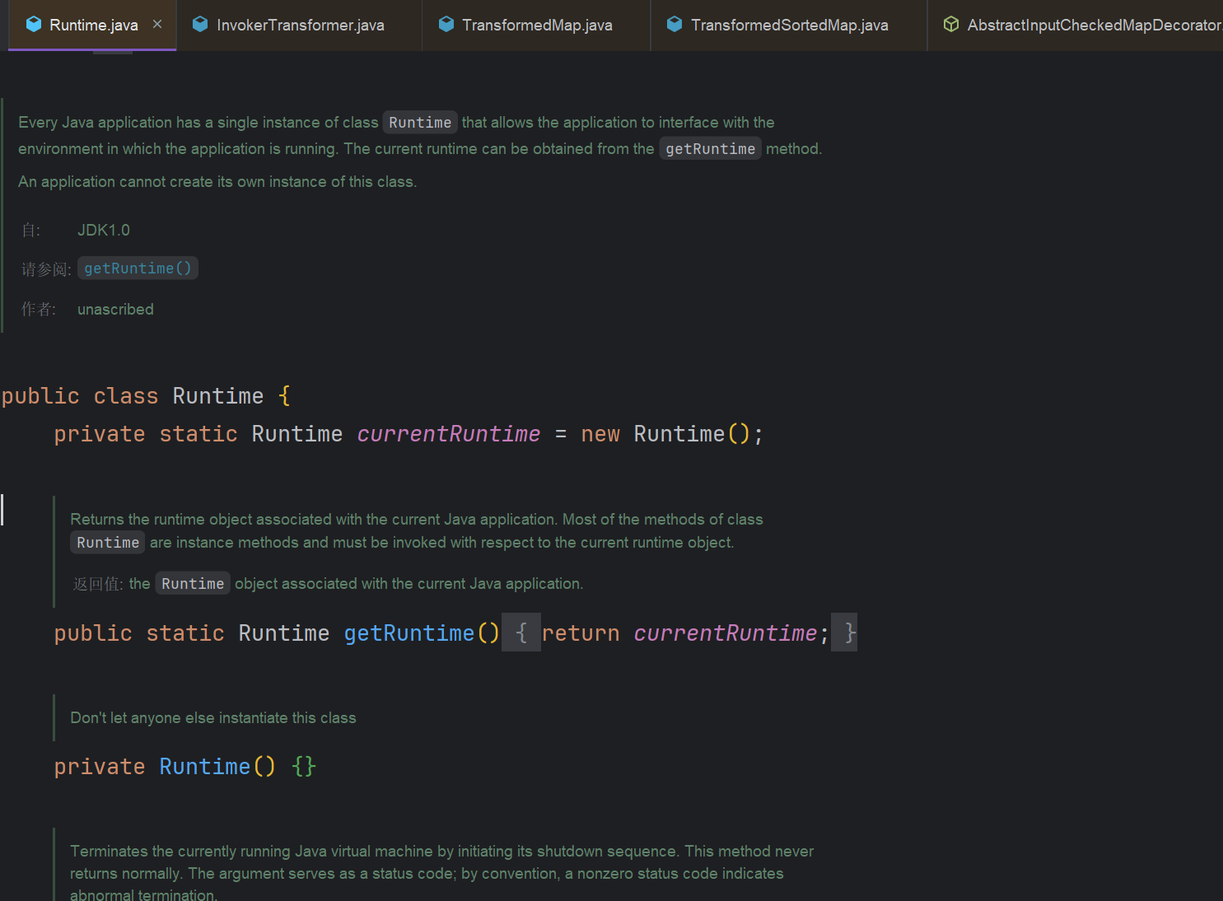Click the TransformedMap.java class icon
This screenshot has height=901, width=1223.
[446, 25]
